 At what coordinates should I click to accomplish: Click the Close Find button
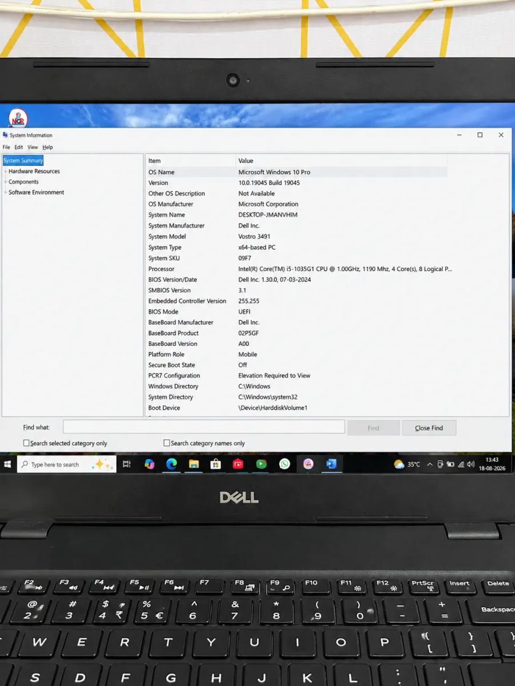(429, 428)
